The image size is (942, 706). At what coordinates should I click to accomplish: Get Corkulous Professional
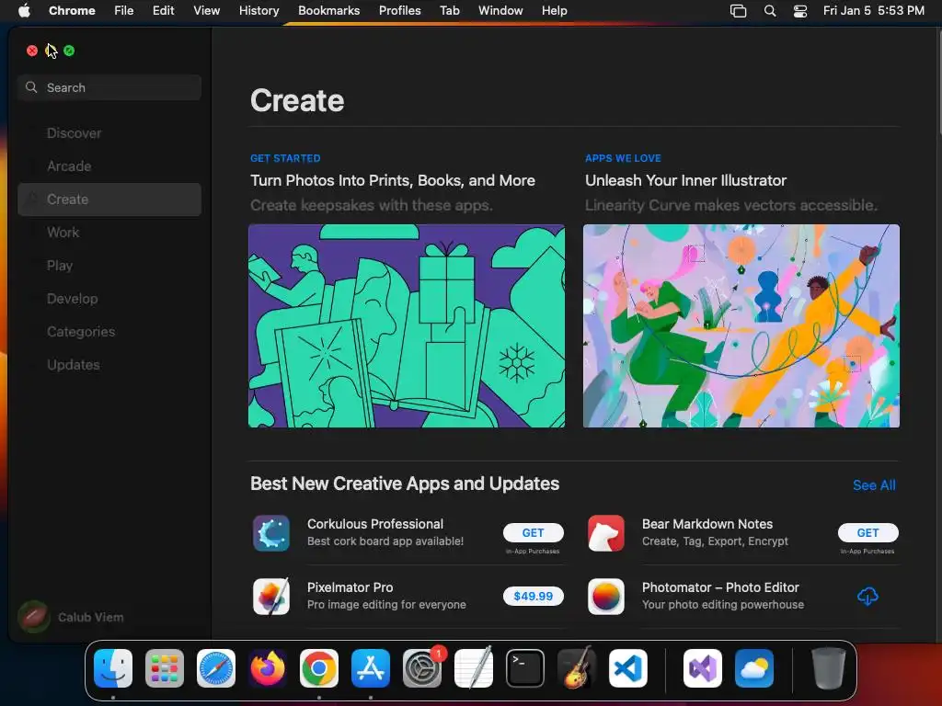click(533, 532)
